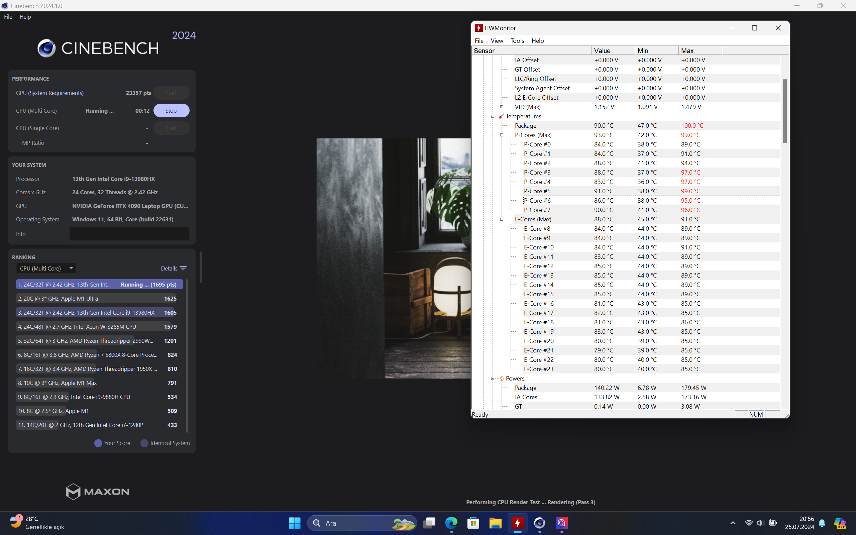Switch to Cinebench taskbar icon
The image size is (856, 535).
539,523
